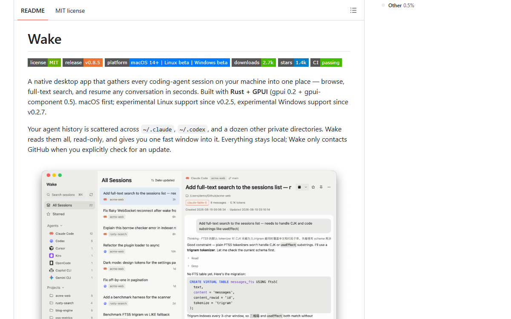Open the Explain this borrow checker error session
Image resolution: width=511 pixels, height=319 pixels.
140,231
